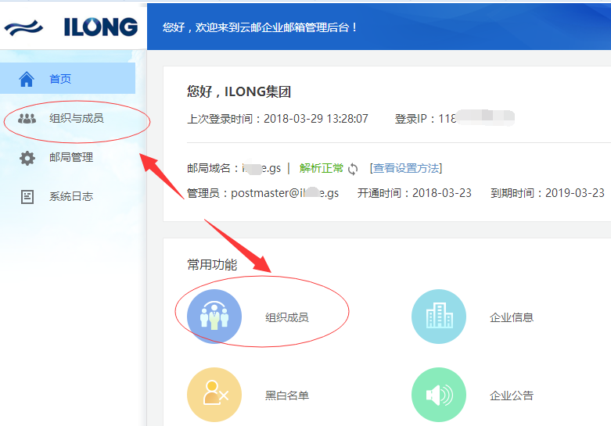The image size is (611, 426).
Task: Click the log icon for 系统日志
Action: click(27, 197)
